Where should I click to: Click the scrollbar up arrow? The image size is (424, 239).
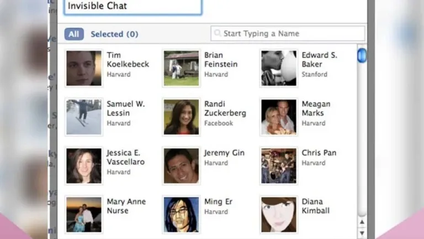click(x=362, y=222)
